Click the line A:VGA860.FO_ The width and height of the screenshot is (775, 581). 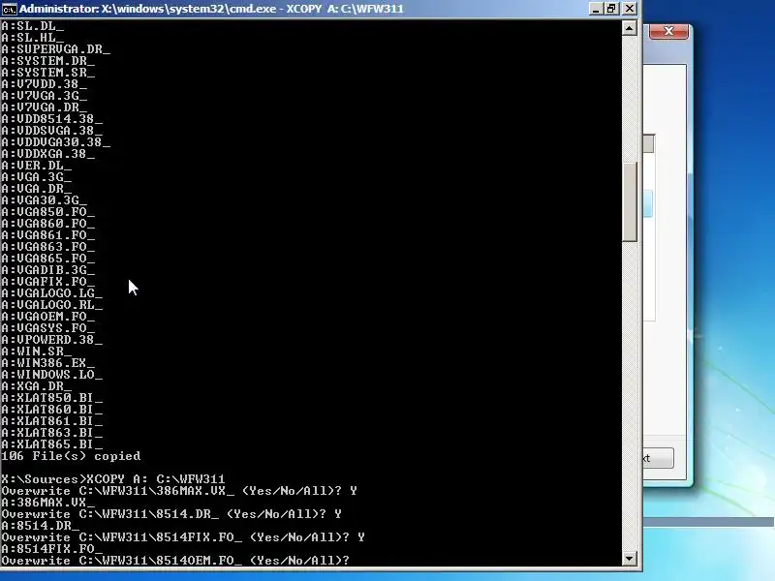[47, 224]
